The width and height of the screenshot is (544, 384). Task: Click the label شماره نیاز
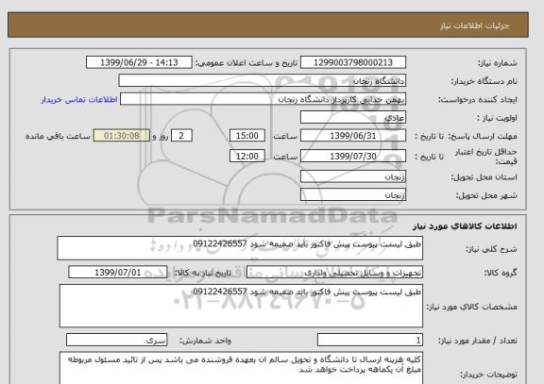click(498, 63)
